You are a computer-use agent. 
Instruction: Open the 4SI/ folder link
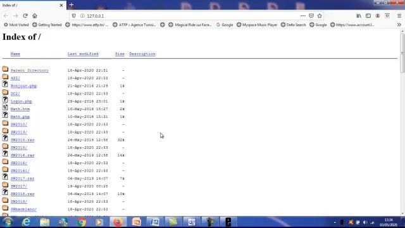[15, 78]
